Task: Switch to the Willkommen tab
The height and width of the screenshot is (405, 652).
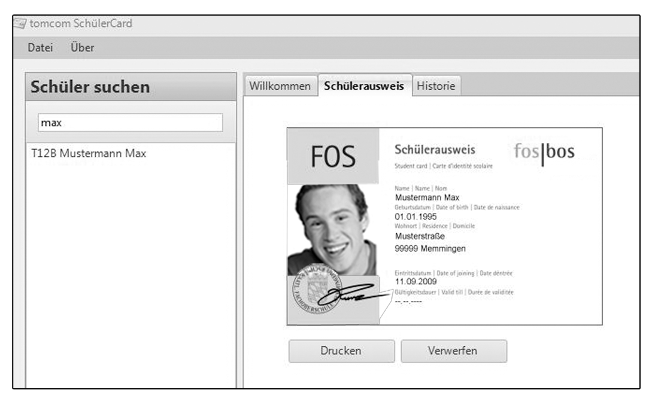Action: (280, 86)
